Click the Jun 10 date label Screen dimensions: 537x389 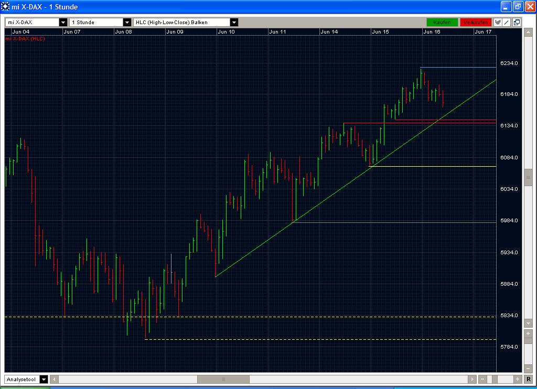coord(226,32)
